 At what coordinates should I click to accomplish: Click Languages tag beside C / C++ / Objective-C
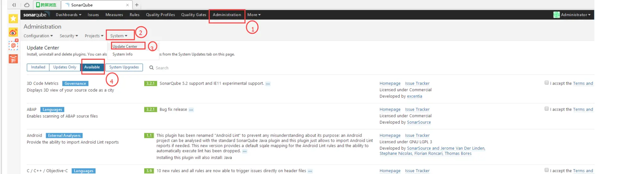click(84, 171)
